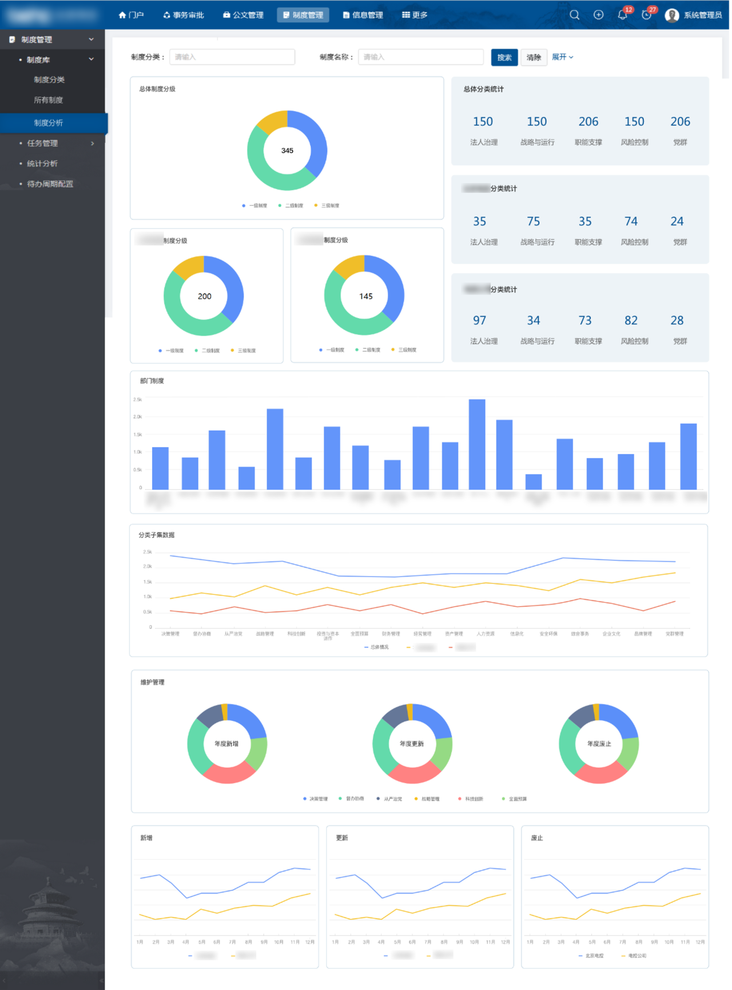Expand the 展开 filter options

tap(562, 57)
